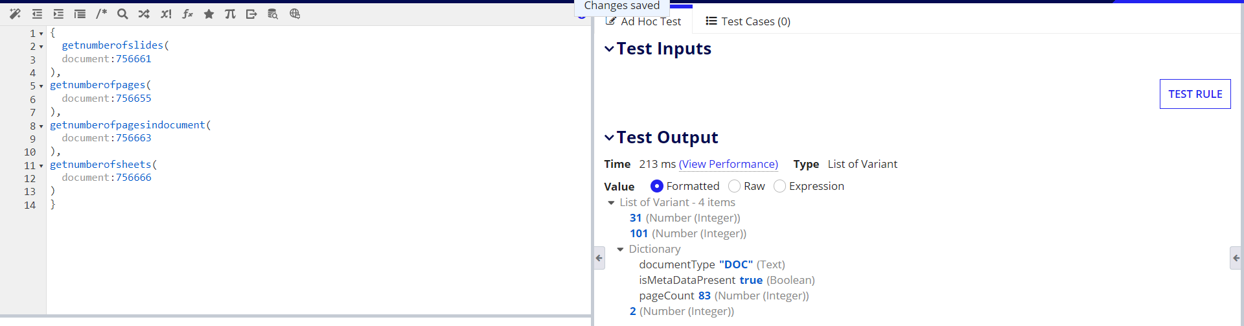Click the format expression icon
Image resolution: width=1244 pixels, height=326 pixels.
[80, 14]
